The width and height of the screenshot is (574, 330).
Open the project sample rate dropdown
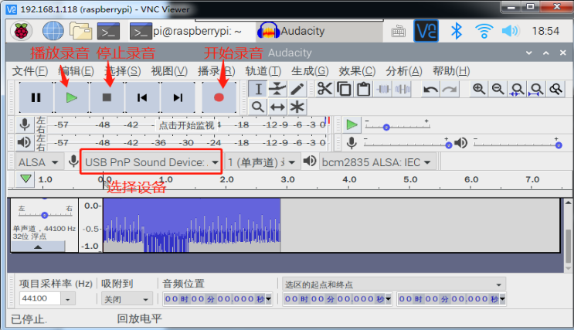click(68, 299)
